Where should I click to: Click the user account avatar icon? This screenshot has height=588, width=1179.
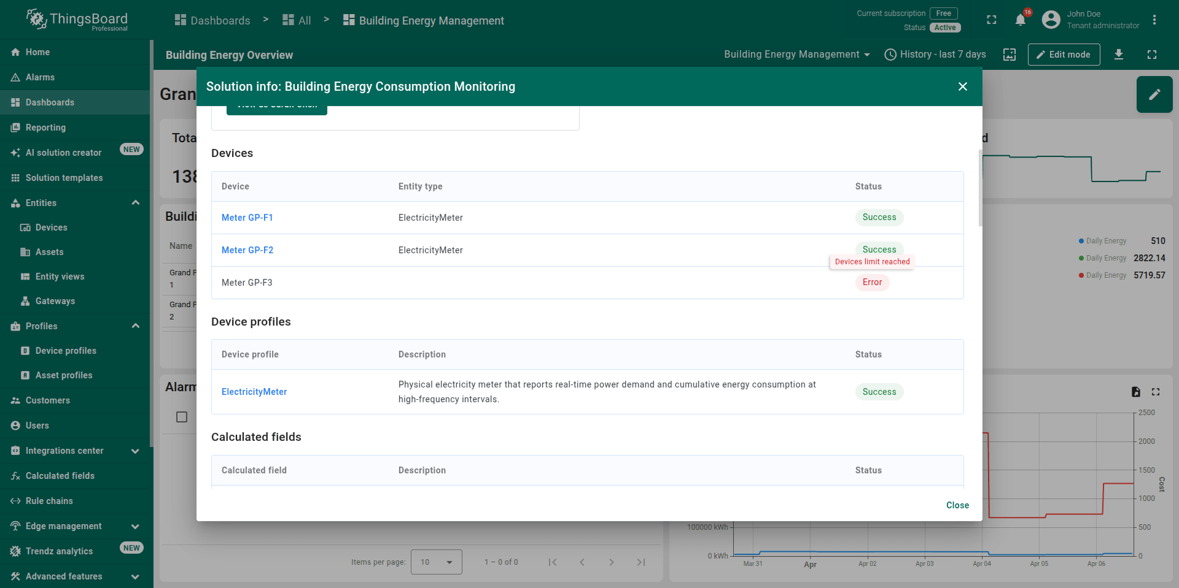pos(1051,20)
